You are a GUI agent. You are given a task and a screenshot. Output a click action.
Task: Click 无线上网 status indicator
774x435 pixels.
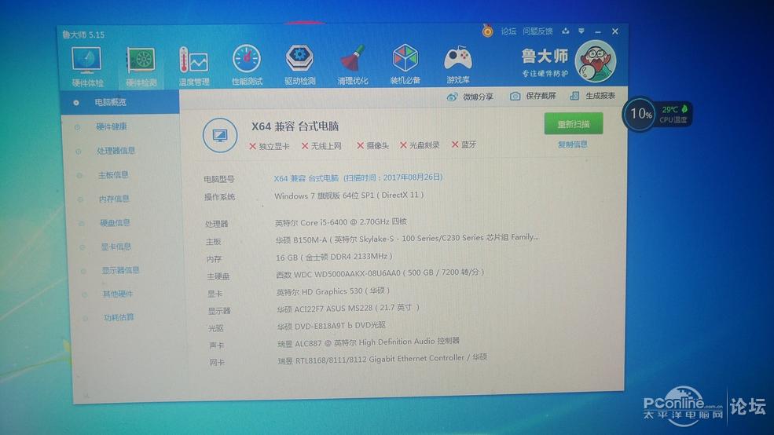[321, 146]
